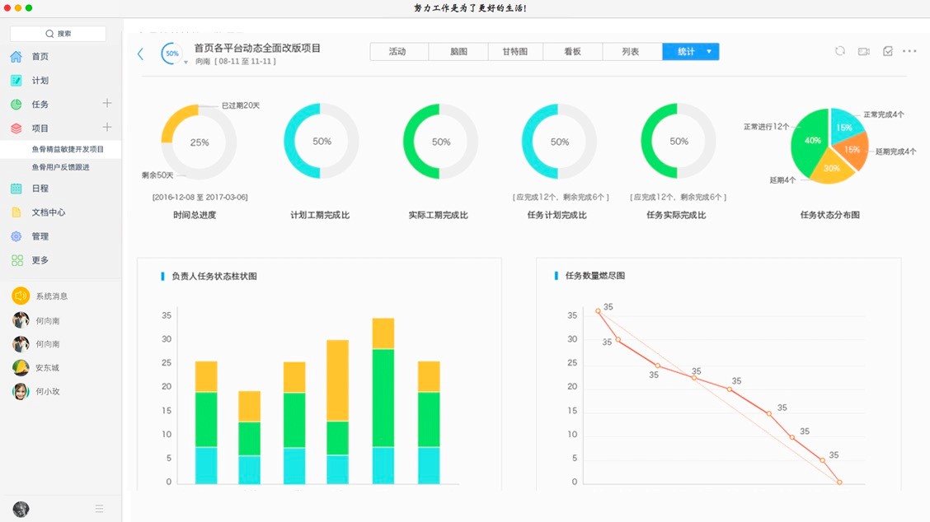
Task: Open the 统计 tab dropdown arrow
Action: coord(709,52)
